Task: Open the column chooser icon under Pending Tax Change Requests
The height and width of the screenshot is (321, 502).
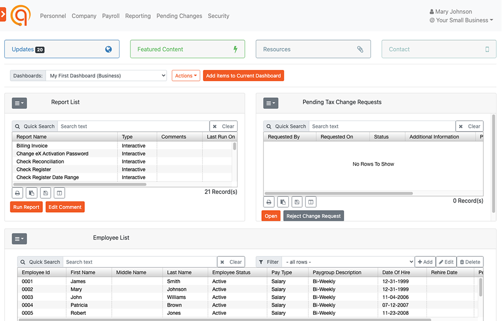Action: [311, 201]
